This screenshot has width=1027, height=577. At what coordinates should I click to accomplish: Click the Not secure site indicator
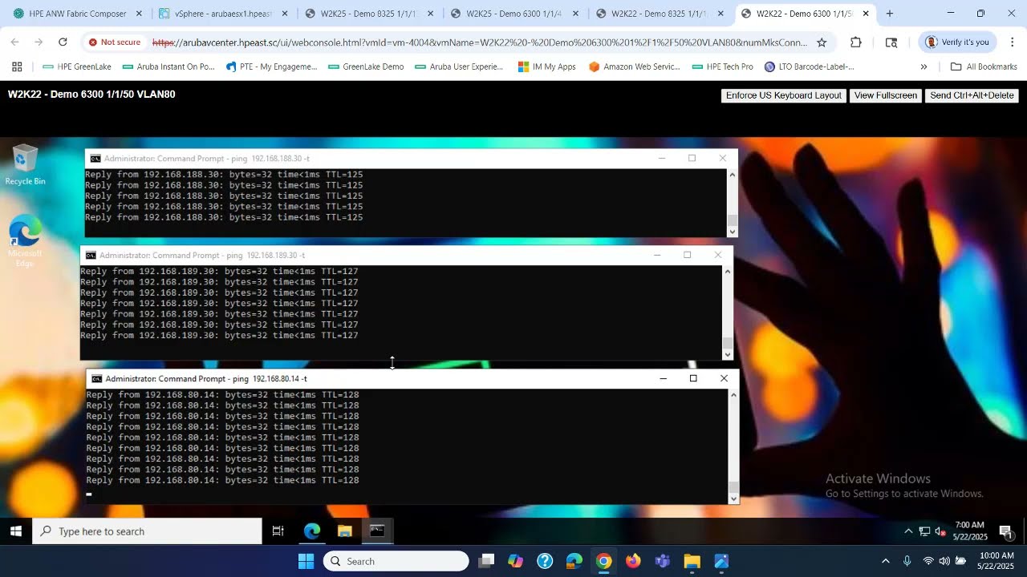tap(115, 42)
